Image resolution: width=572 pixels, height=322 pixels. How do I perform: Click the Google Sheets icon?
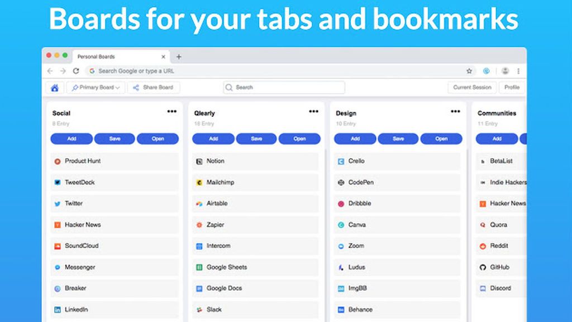(x=199, y=267)
